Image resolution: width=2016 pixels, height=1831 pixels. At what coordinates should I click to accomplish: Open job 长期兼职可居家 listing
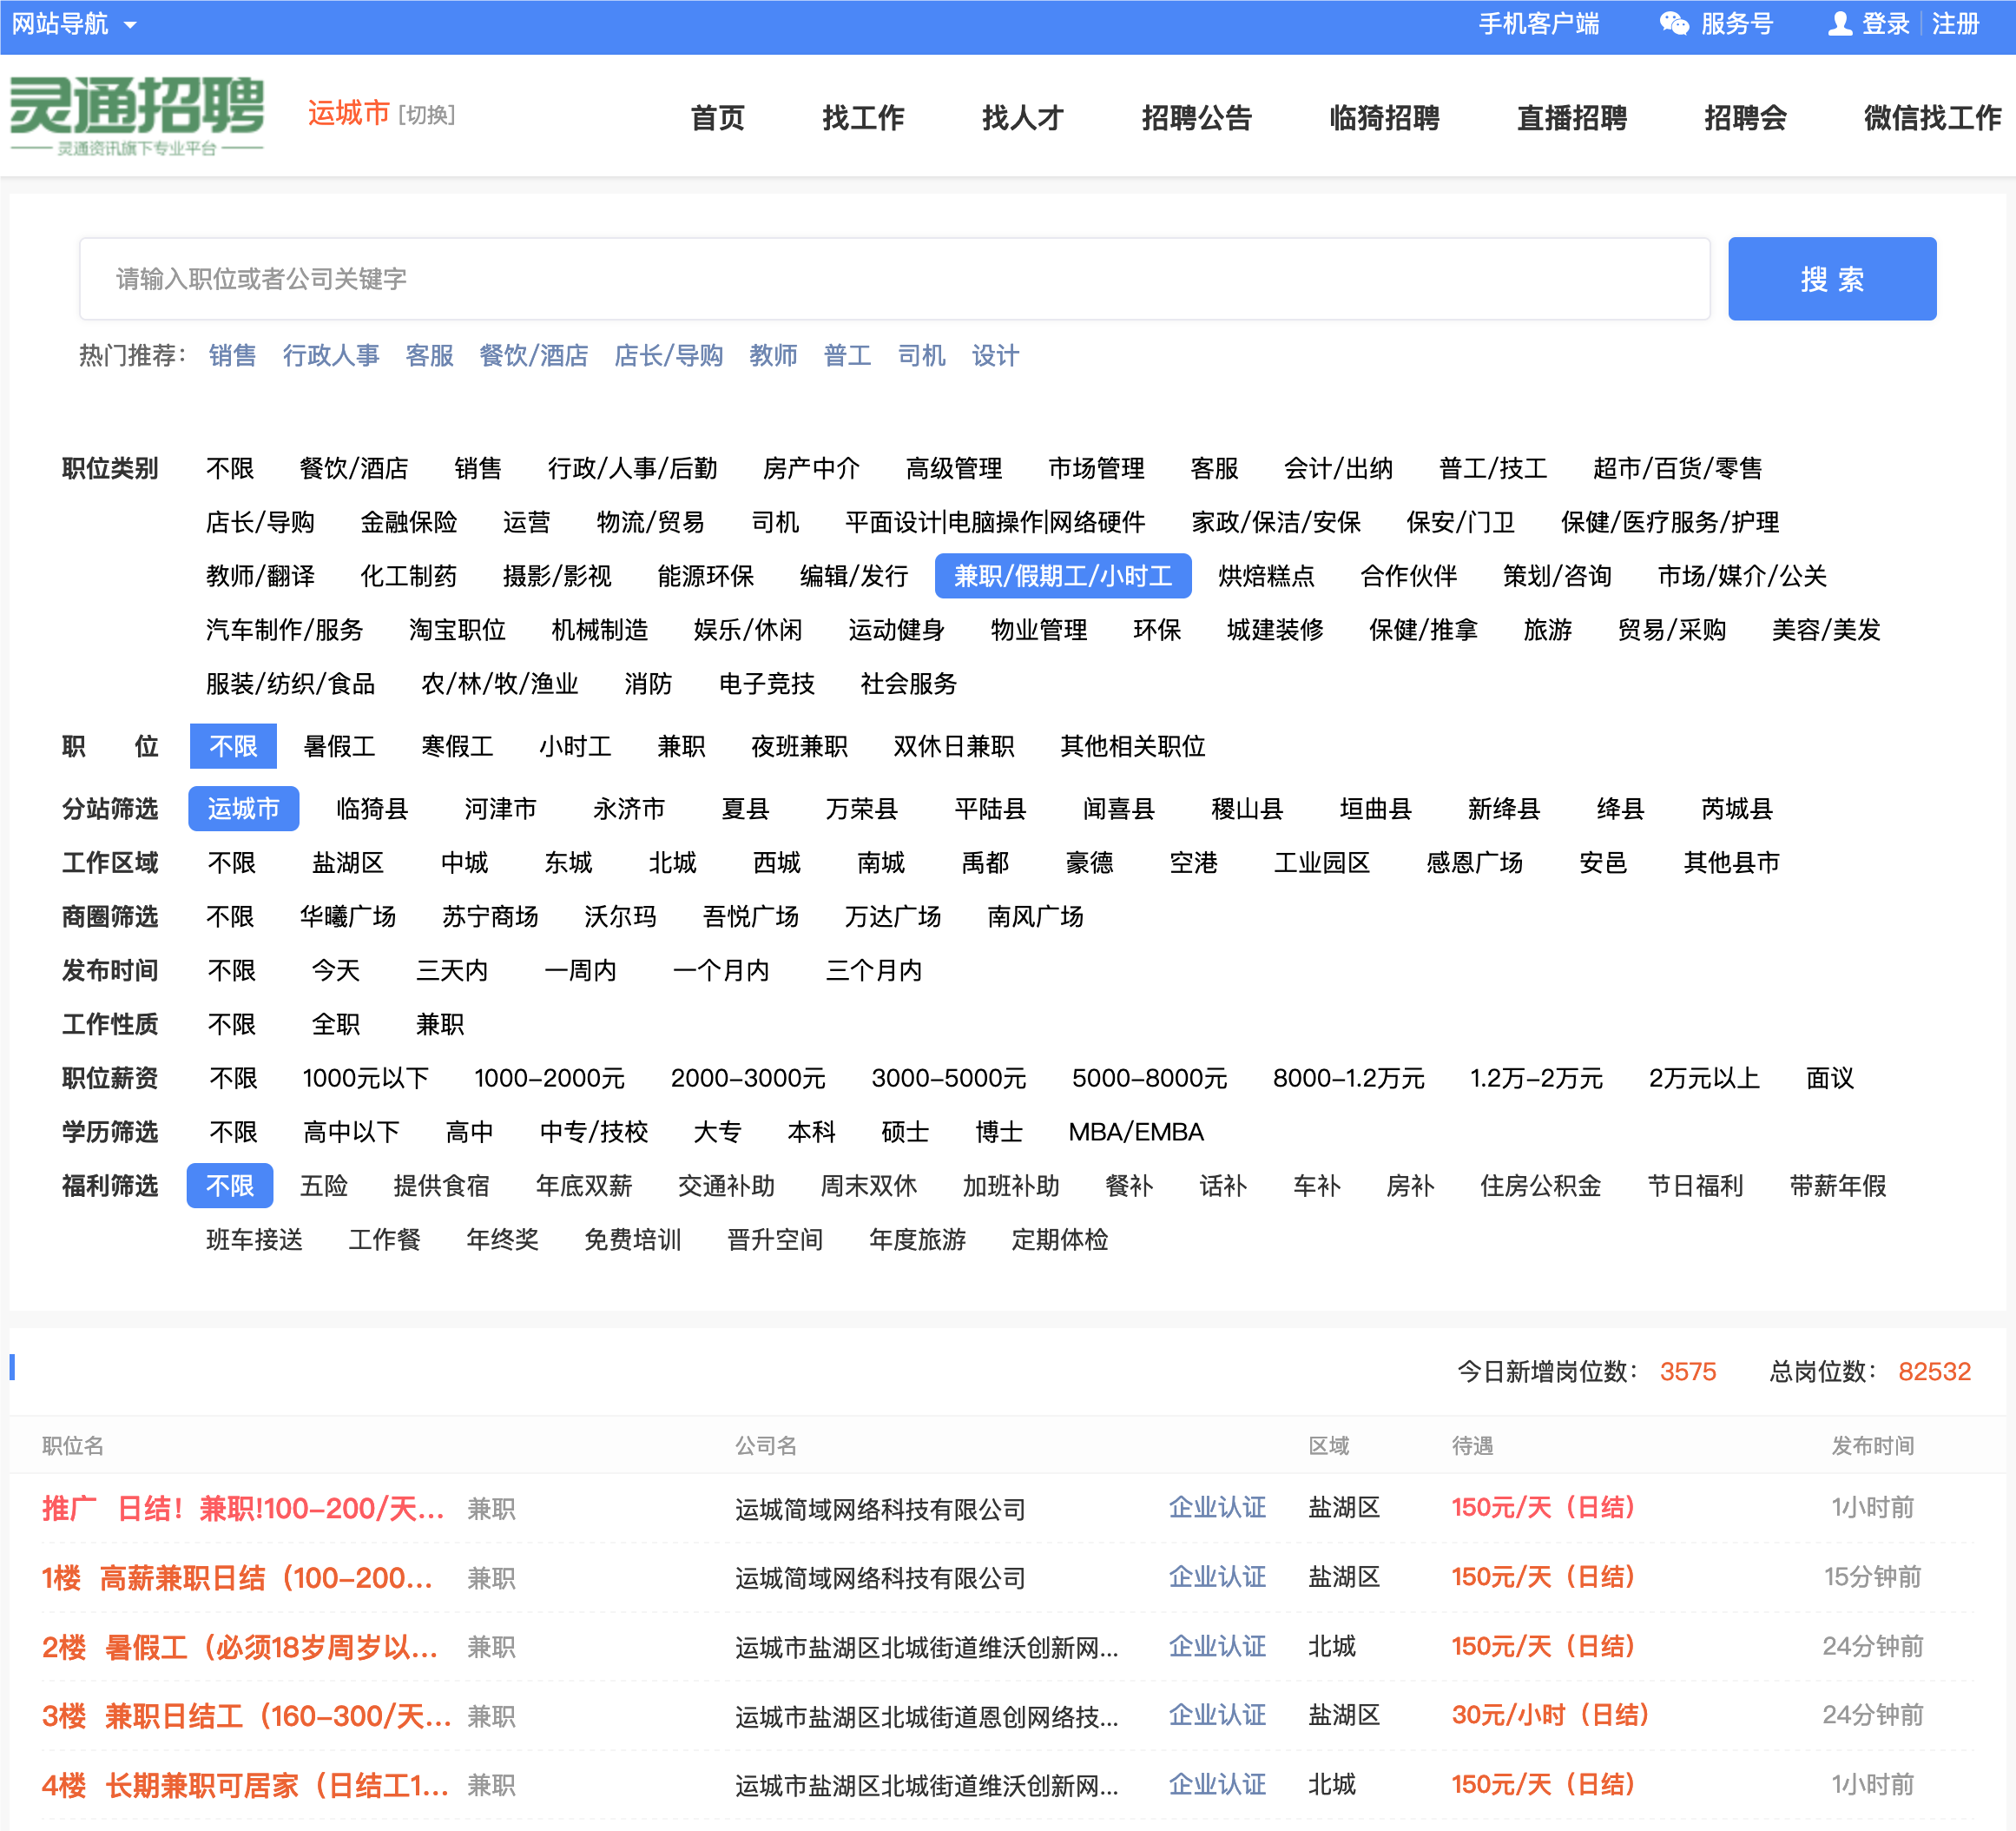point(245,1785)
